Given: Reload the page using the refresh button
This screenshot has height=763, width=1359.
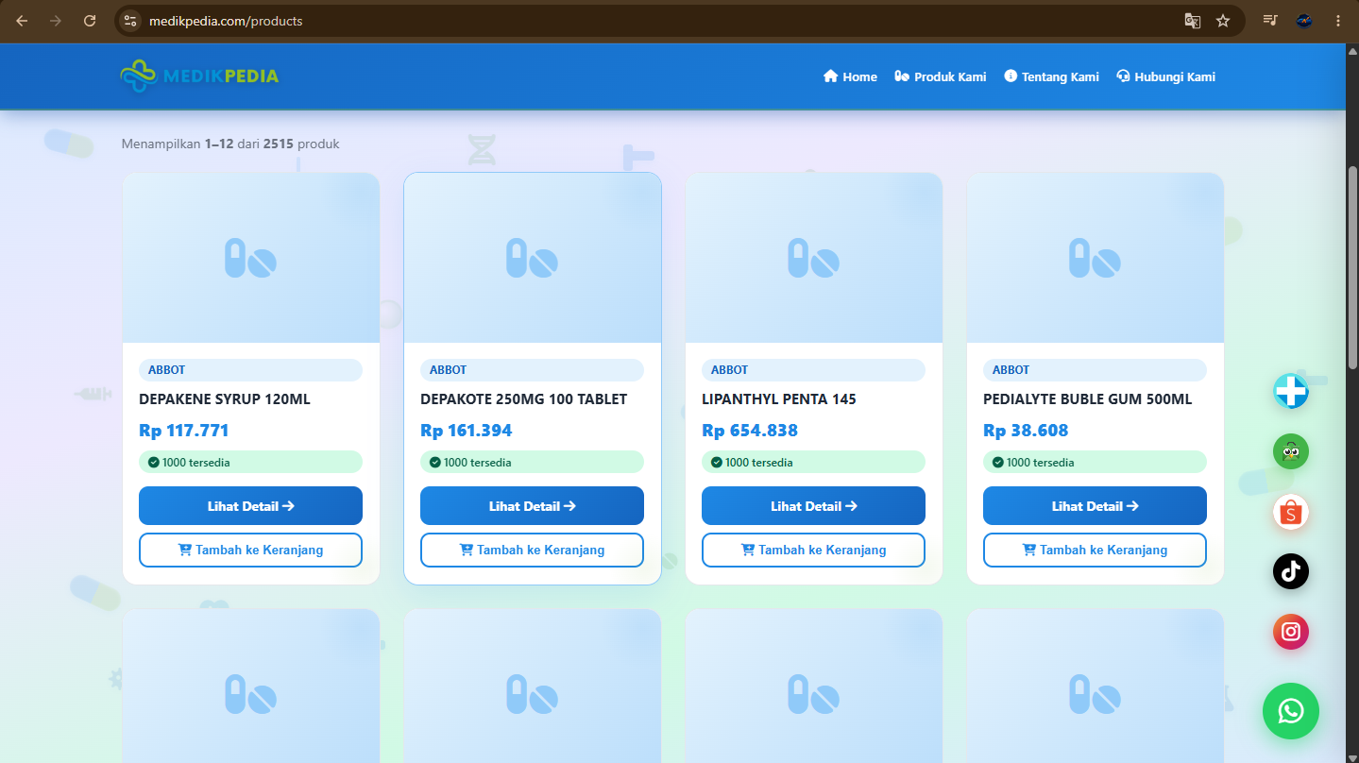Looking at the screenshot, I should [90, 21].
